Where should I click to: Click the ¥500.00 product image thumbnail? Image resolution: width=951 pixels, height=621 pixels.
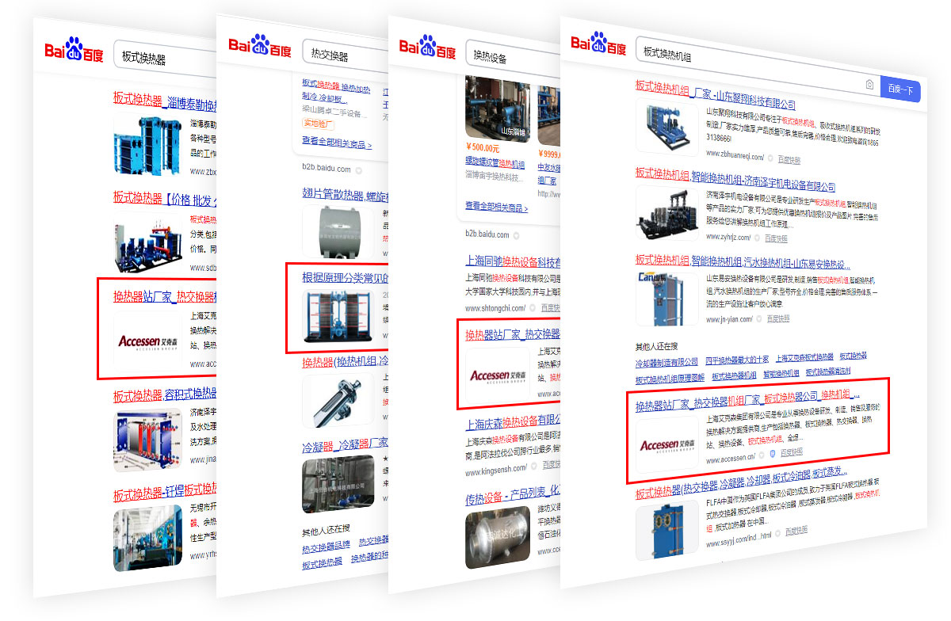coord(497,108)
